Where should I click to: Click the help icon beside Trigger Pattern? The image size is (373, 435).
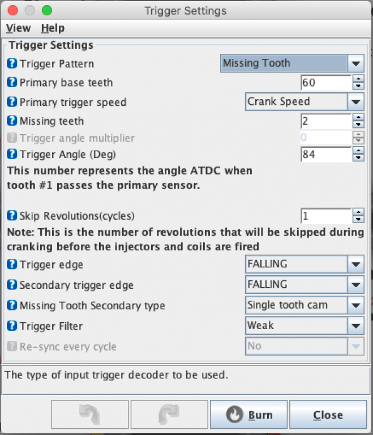pyautogui.click(x=12, y=64)
